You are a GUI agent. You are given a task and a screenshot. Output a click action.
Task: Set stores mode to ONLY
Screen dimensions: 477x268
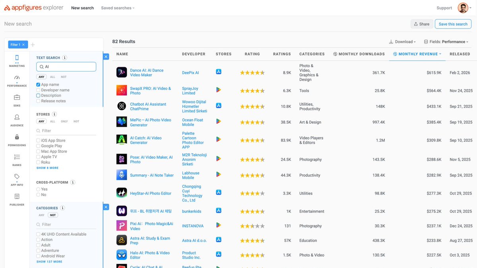[x=64, y=121]
